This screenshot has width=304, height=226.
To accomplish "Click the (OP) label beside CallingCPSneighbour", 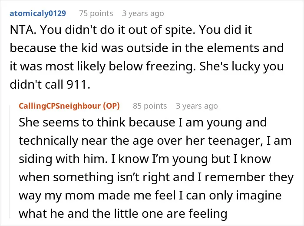I will 111,106.
